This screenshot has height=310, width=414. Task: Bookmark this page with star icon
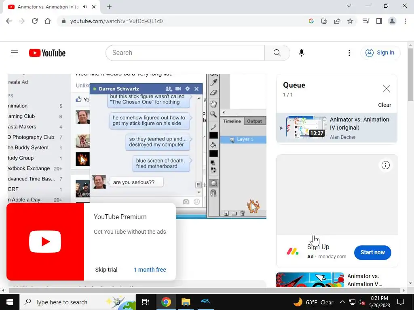point(350,21)
